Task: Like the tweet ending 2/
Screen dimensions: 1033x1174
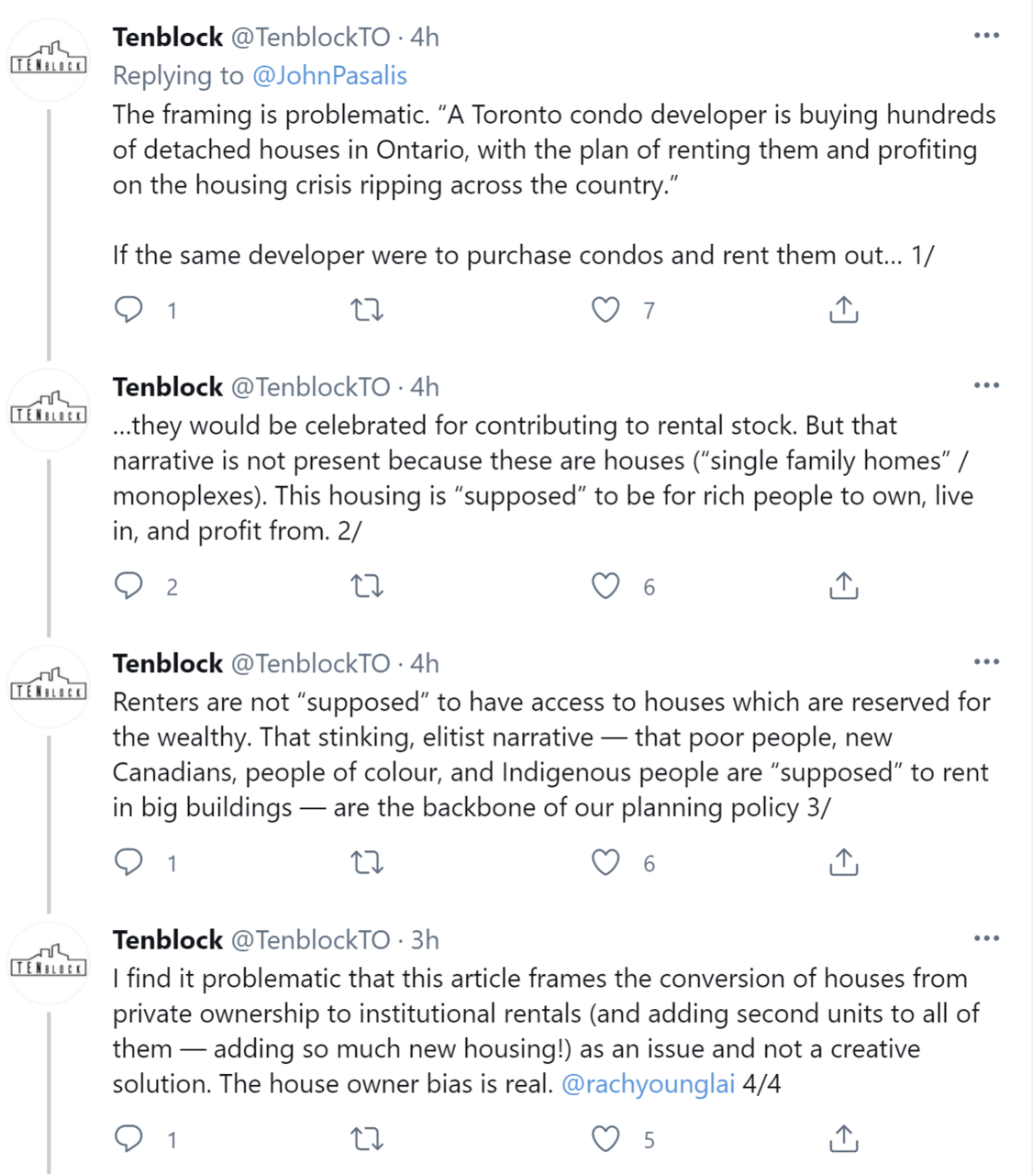Action: click(605, 586)
